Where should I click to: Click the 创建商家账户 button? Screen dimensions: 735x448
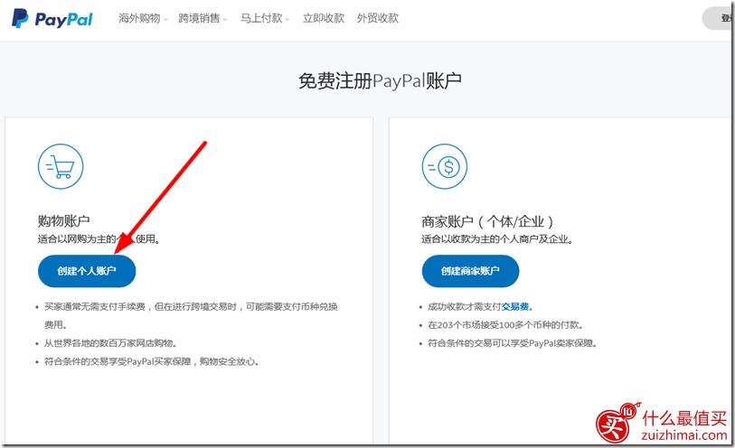pyautogui.click(x=470, y=271)
